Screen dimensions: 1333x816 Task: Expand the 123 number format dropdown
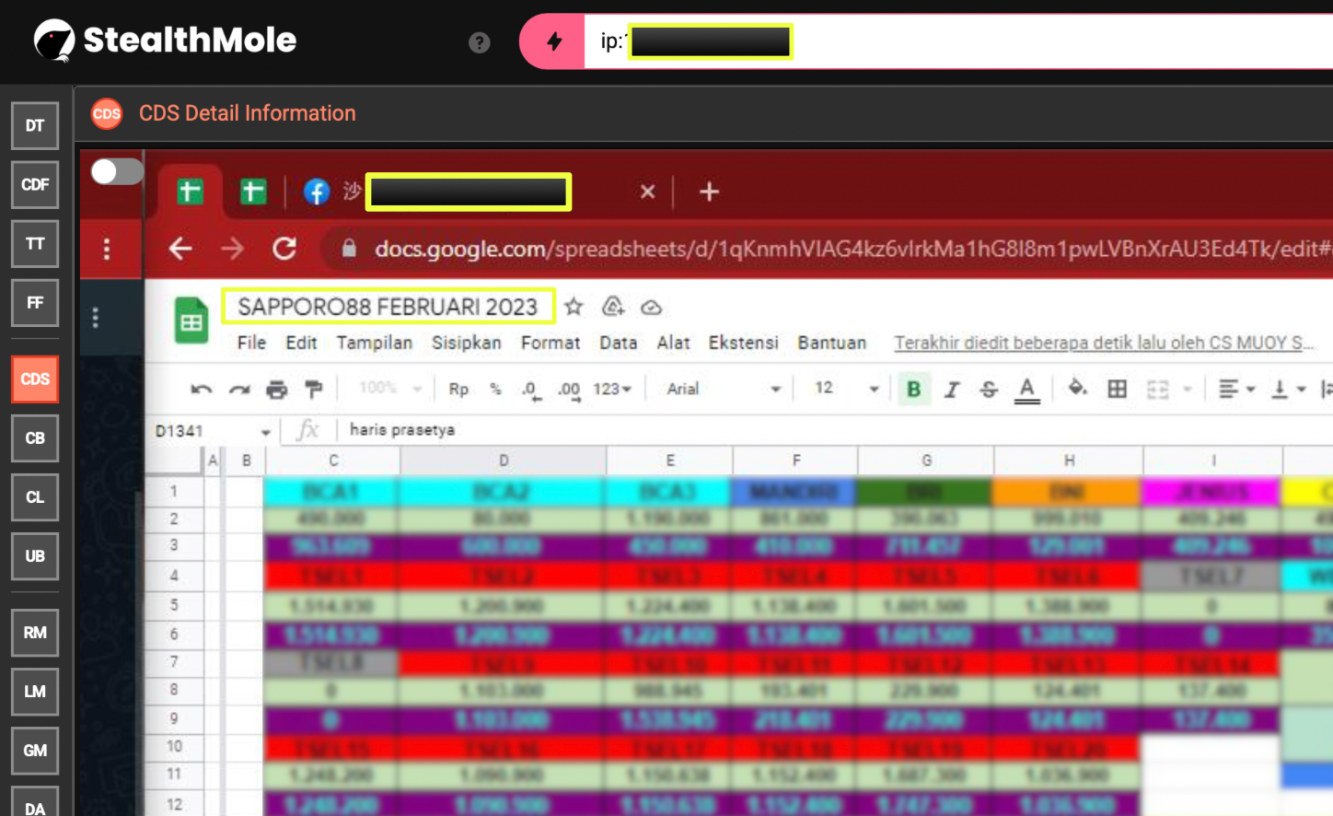(x=612, y=390)
